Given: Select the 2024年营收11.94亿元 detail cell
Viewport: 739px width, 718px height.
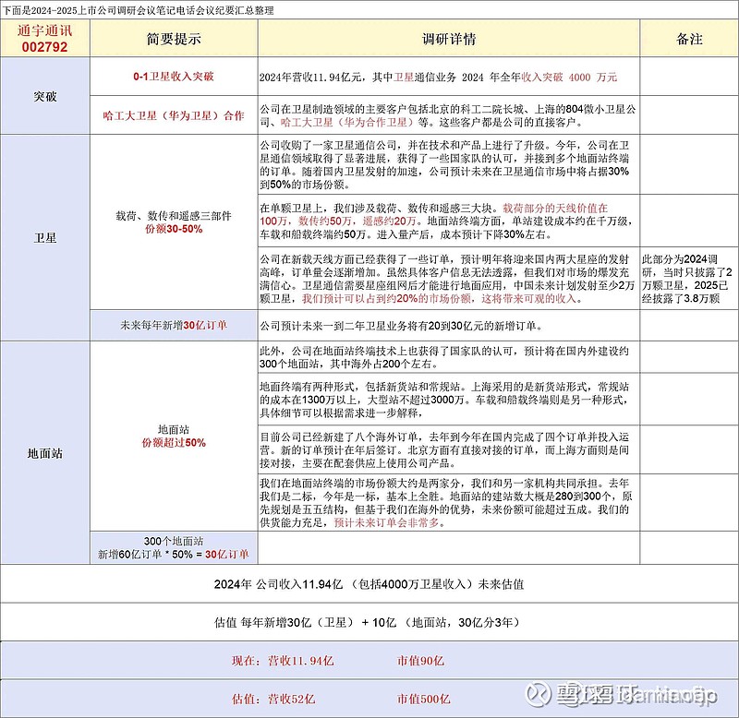Looking at the screenshot, I should point(449,77).
